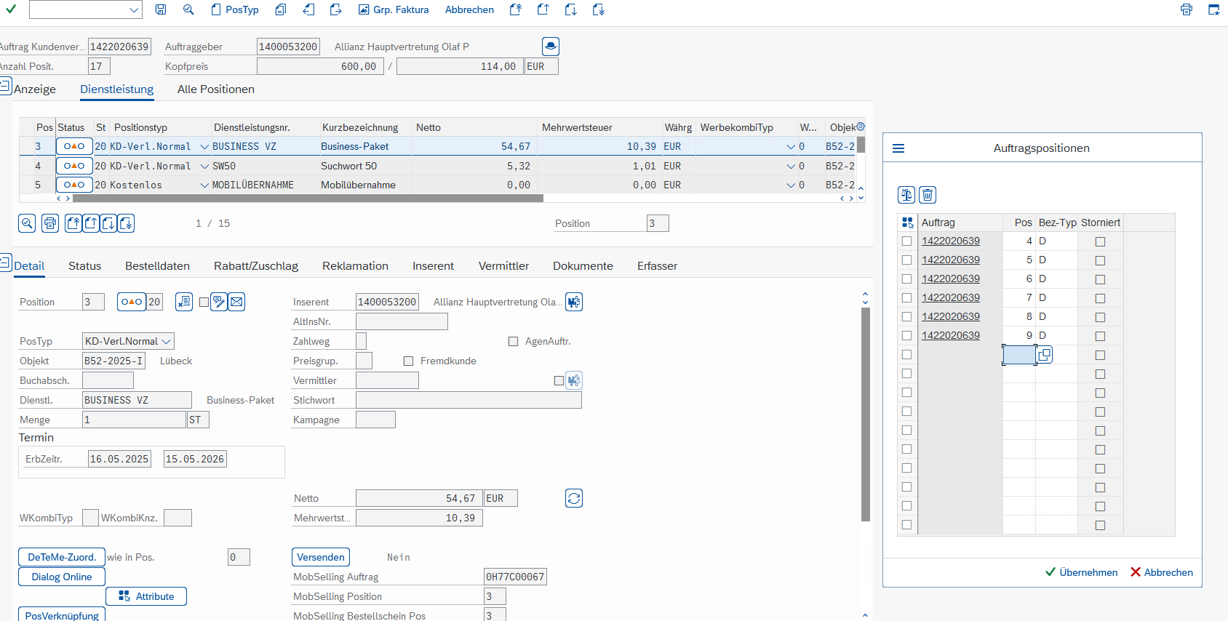Open the Rabatt/Zuschlag tab
The height and width of the screenshot is (621, 1228).
click(256, 265)
